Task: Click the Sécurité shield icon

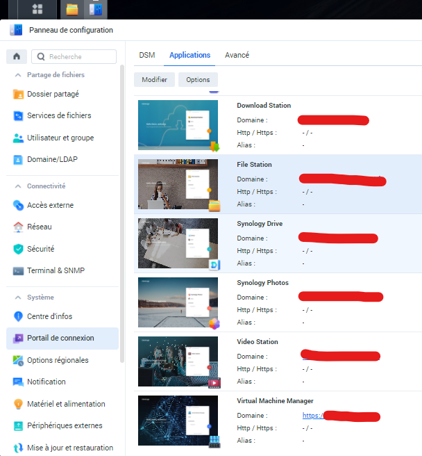Action: pyautogui.click(x=19, y=249)
